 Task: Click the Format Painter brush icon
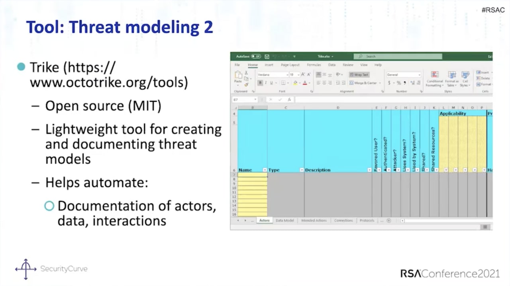click(246, 84)
